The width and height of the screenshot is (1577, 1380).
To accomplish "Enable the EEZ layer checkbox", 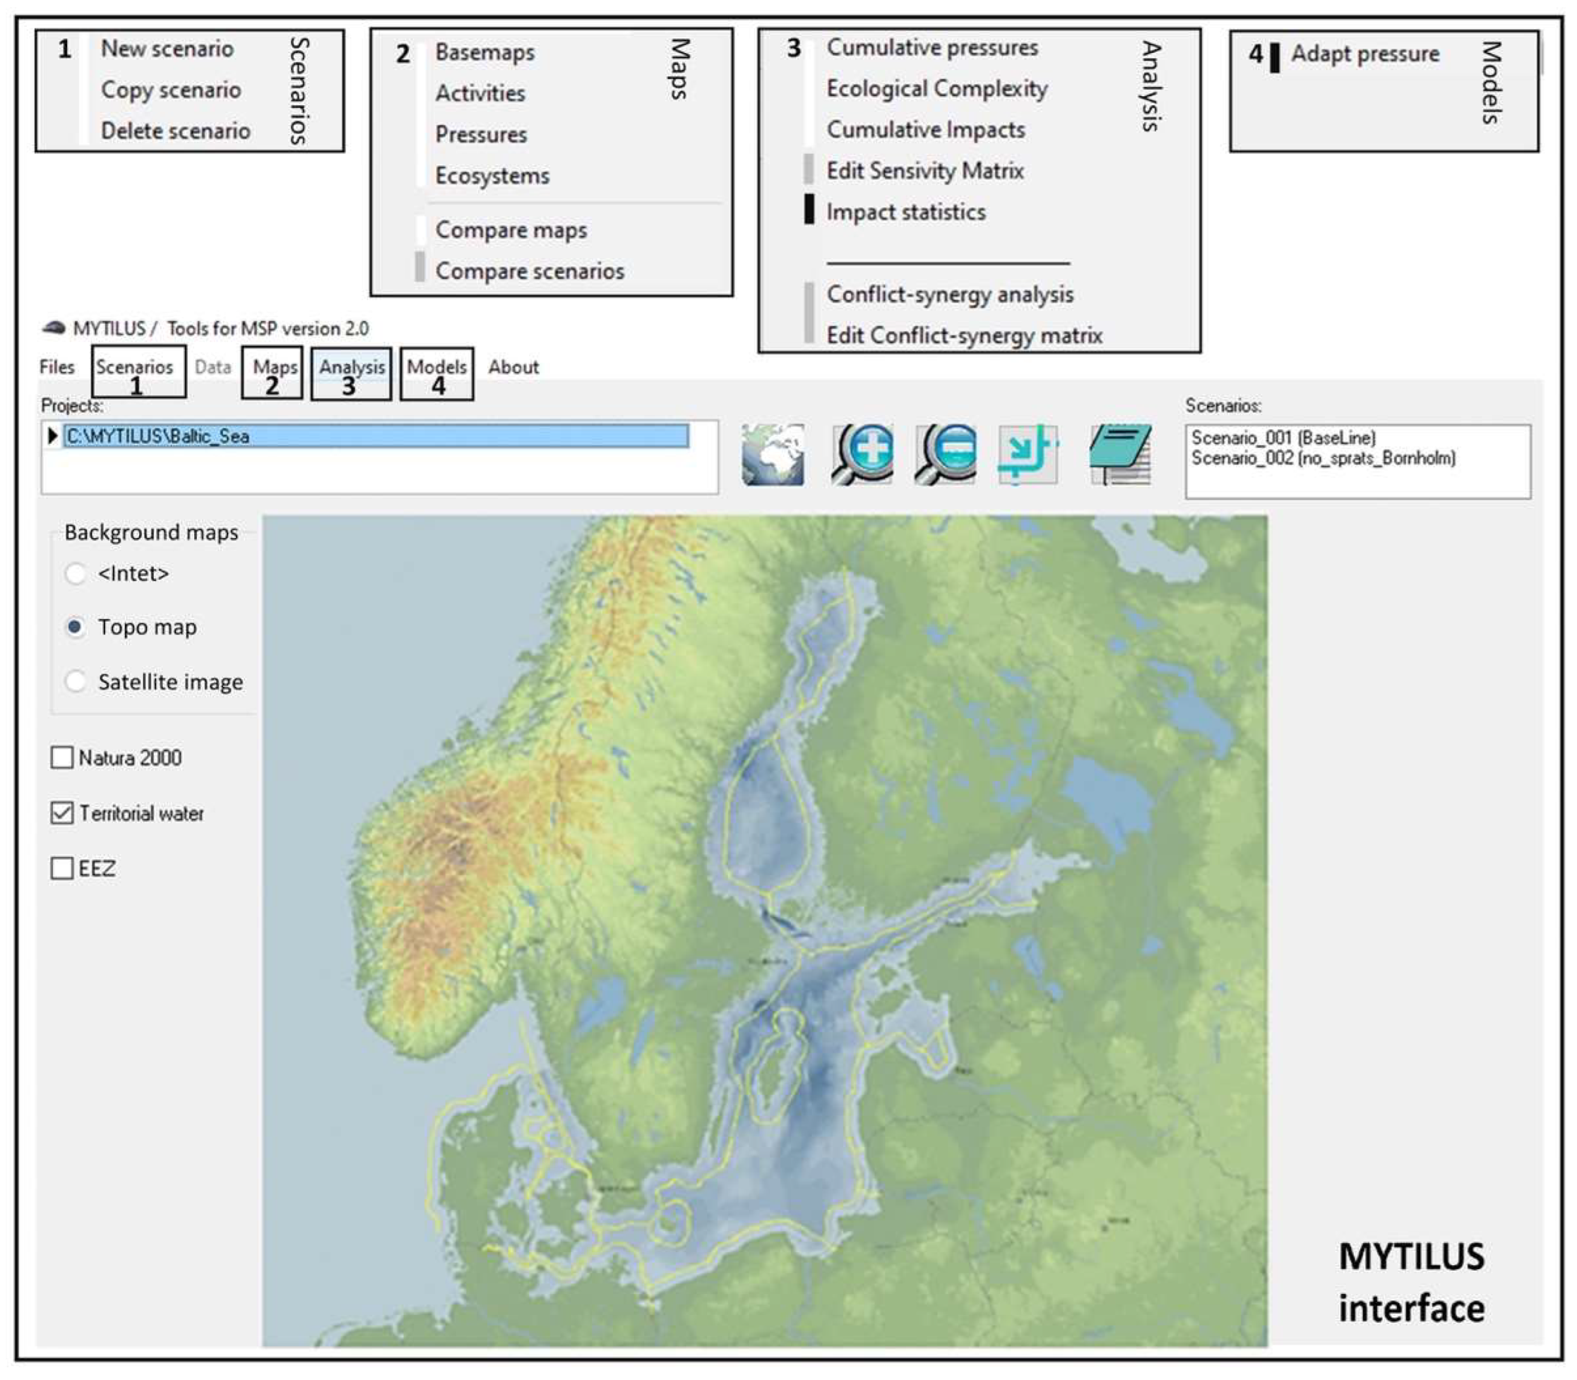I will pos(62,869).
